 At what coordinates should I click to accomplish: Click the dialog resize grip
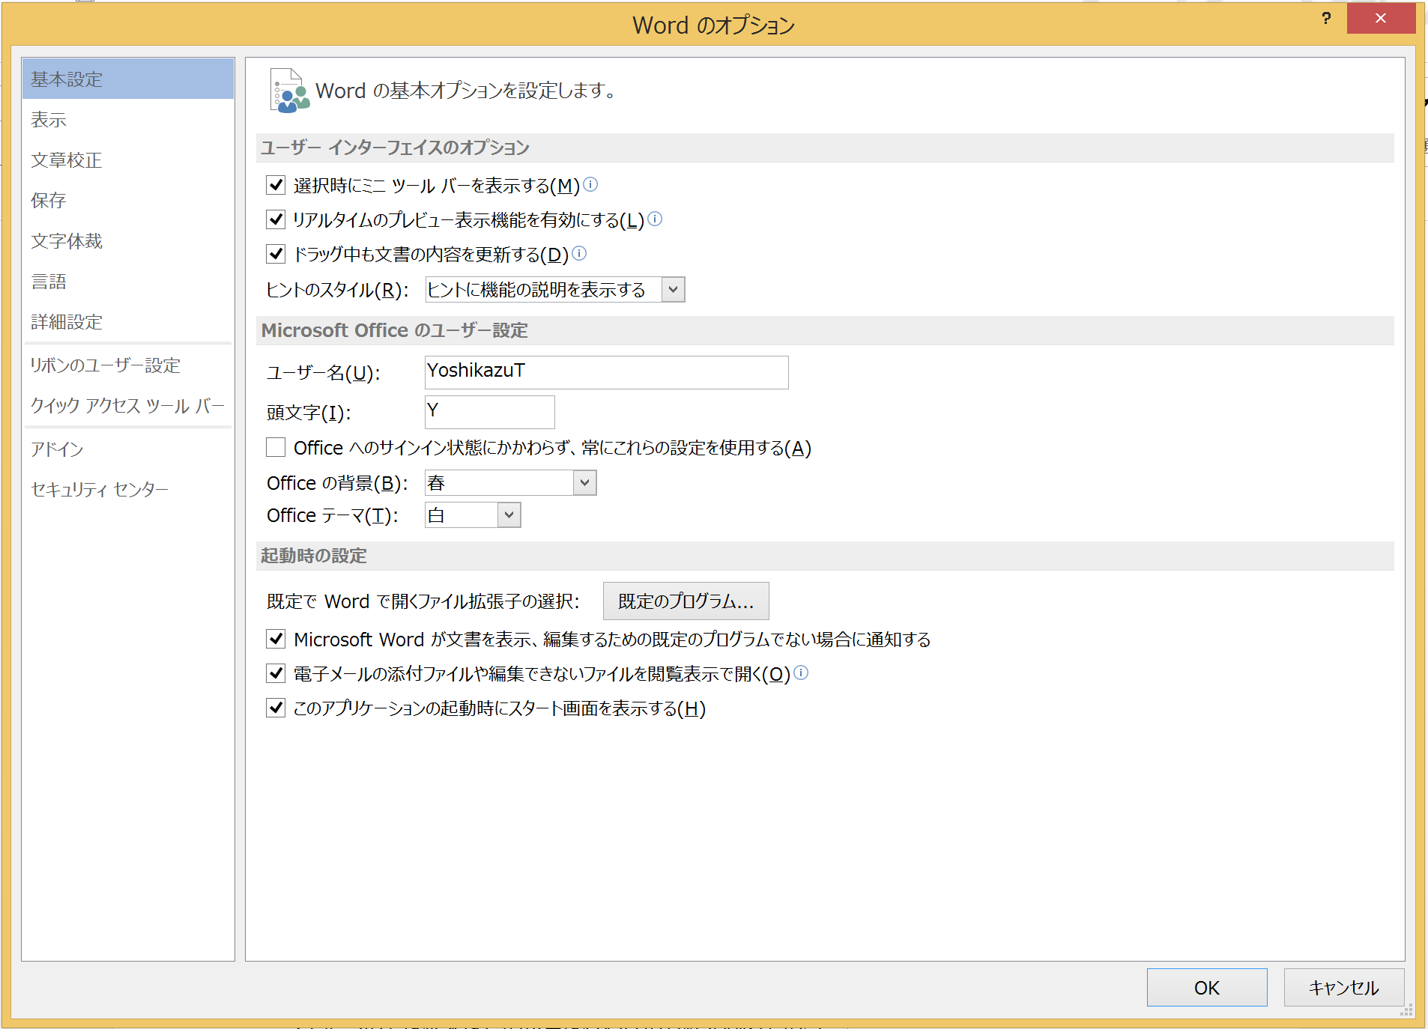tap(1406, 1010)
